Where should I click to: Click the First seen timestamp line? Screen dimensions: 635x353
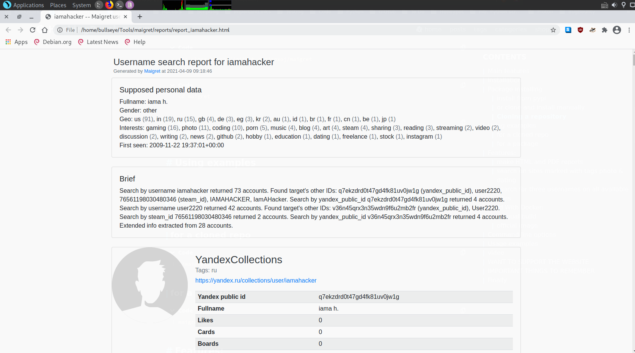coord(172,145)
